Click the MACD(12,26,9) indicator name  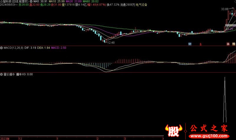coord(14,48)
